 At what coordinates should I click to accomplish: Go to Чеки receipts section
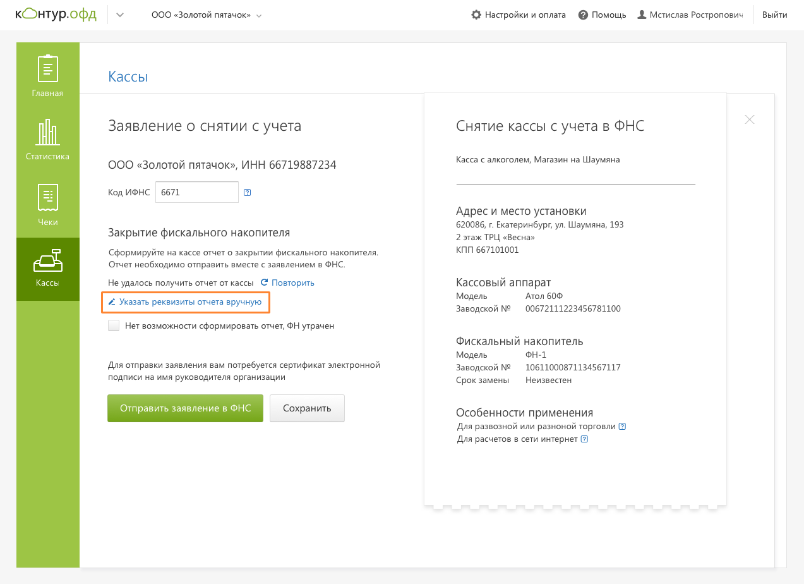click(x=48, y=204)
